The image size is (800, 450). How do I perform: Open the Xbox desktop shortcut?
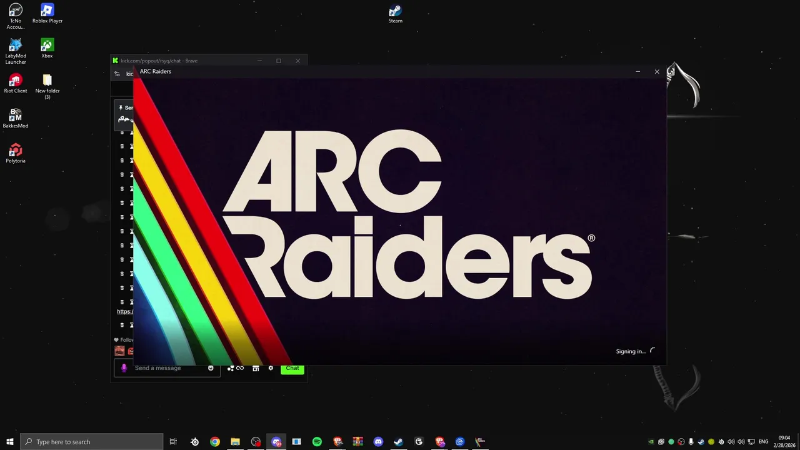47,48
